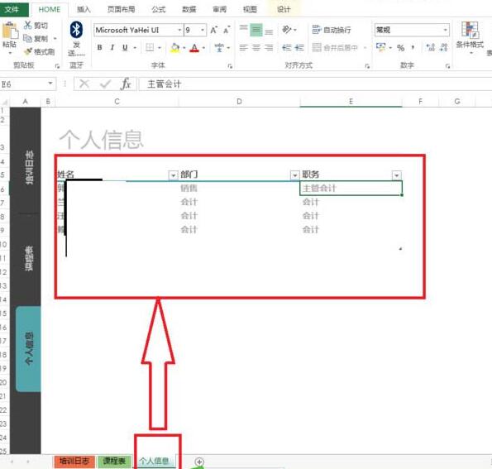Cancel formula entry with X icon
Viewport: 492px width, 469px height.
point(84,84)
